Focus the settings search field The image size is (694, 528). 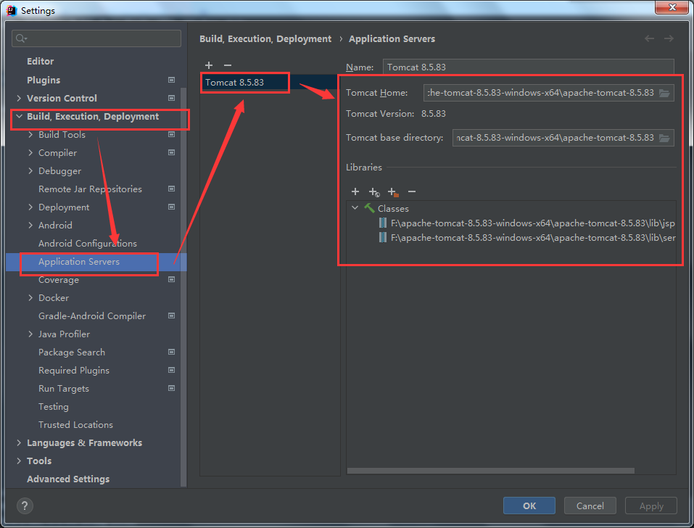tap(96, 38)
